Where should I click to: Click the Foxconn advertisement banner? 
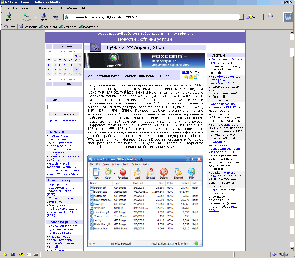click(144, 60)
